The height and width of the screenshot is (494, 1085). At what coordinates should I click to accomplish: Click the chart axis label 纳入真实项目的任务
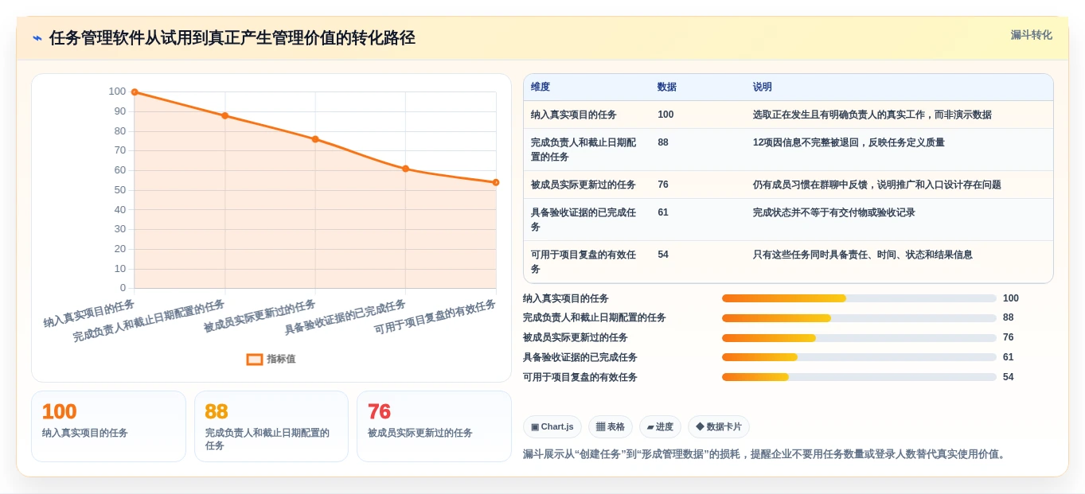[89, 313]
